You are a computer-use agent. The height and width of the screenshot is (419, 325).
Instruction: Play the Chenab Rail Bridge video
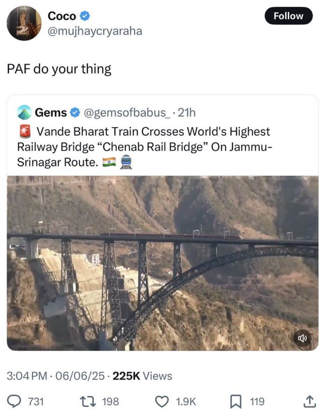coord(163,263)
